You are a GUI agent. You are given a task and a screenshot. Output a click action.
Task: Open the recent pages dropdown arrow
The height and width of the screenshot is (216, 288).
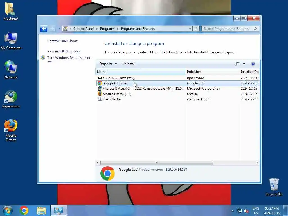point(59,29)
